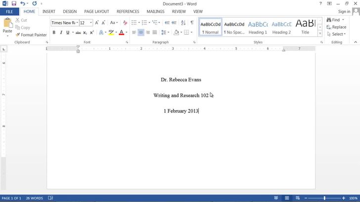Click the Word Help question mark icon

pos(320,3)
